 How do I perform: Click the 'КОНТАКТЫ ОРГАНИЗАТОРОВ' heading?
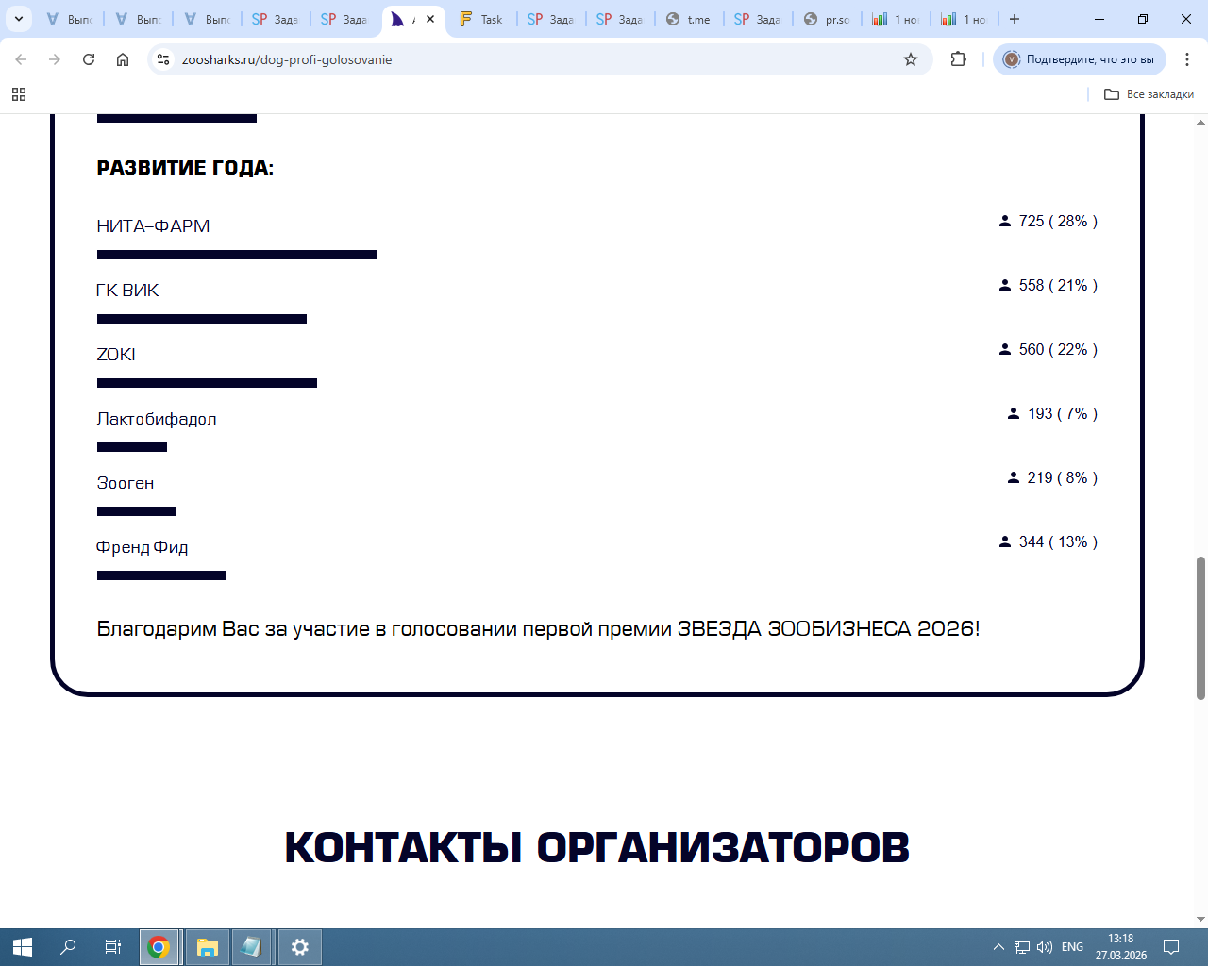point(597,847)
